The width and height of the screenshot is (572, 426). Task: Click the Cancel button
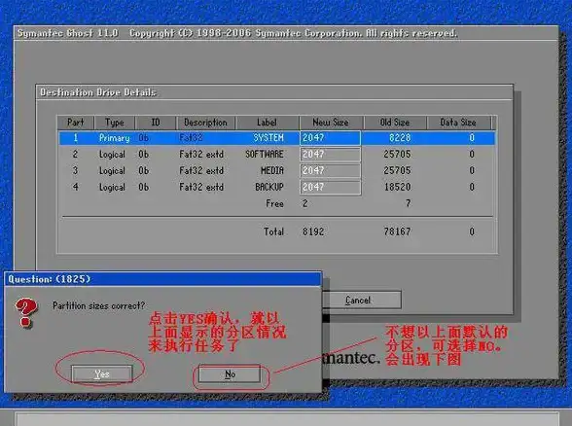point(358,301)
